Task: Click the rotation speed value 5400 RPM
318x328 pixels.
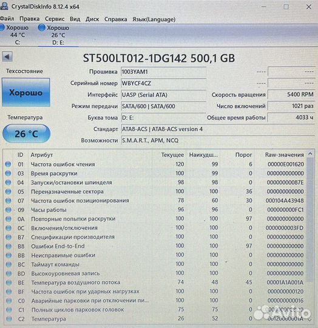Action: [291, 94]
